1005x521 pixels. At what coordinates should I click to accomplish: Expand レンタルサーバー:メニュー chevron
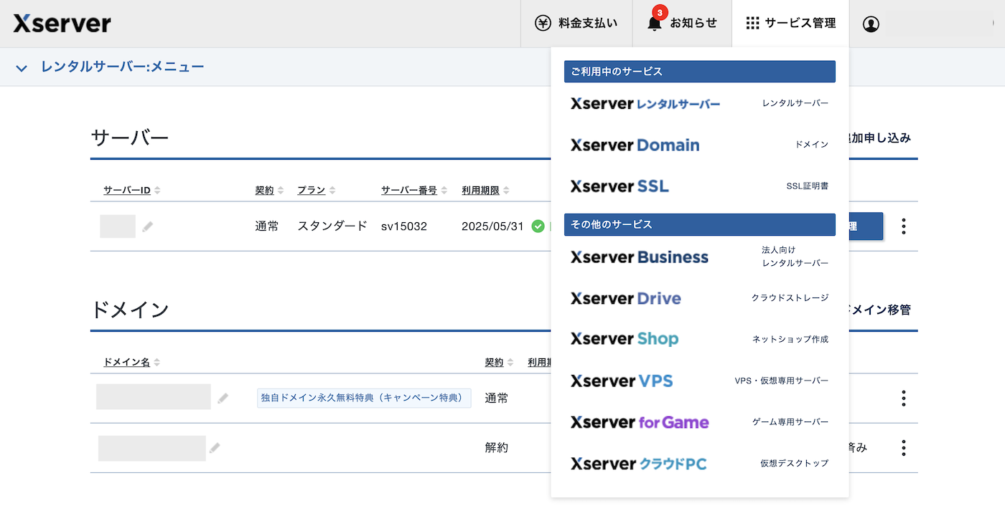pos(22,68)
